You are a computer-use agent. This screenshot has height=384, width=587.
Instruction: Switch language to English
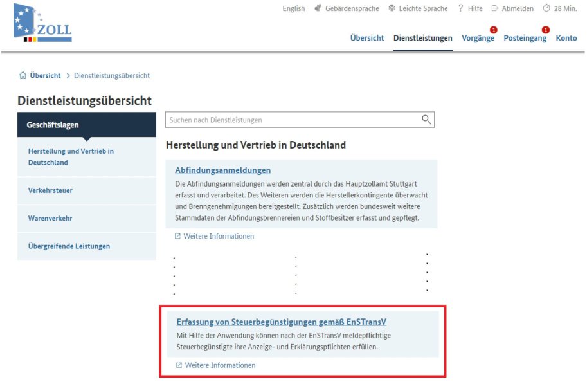(293, 8)
